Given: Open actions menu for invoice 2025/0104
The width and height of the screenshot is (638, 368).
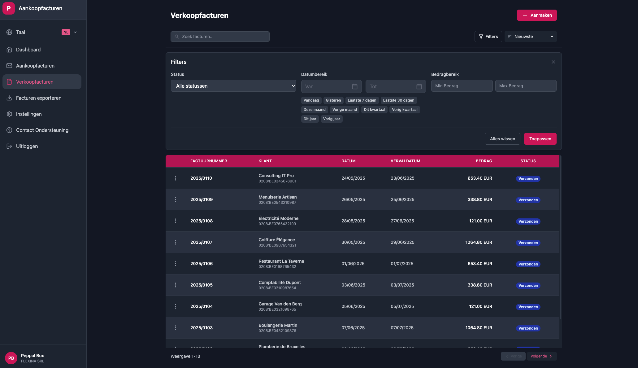Looking at the screenshot, I should [176, 306].
